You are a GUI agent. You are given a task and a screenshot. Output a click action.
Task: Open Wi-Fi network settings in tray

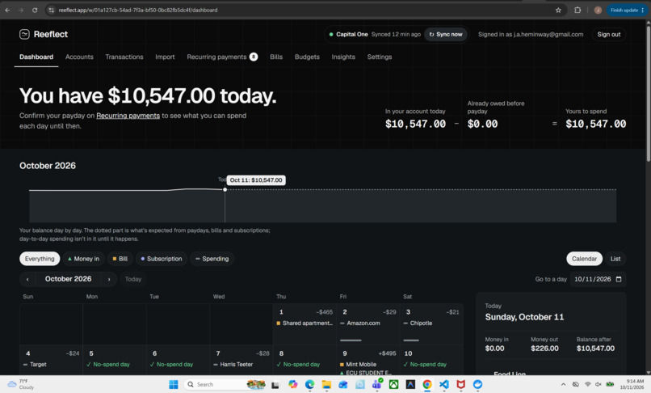coord(587,384)
